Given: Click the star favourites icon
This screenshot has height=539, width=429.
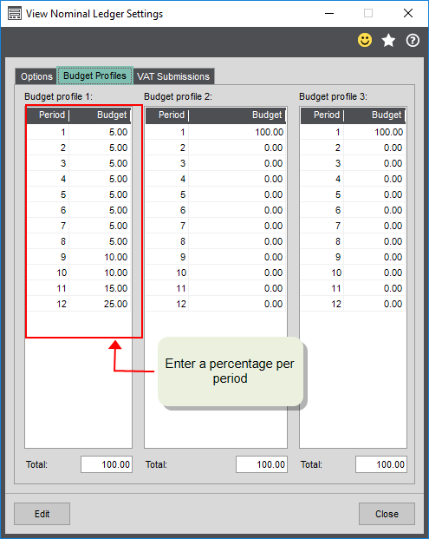Looking at the screenshot, I should pyautogui.click(x=388, y=40).
